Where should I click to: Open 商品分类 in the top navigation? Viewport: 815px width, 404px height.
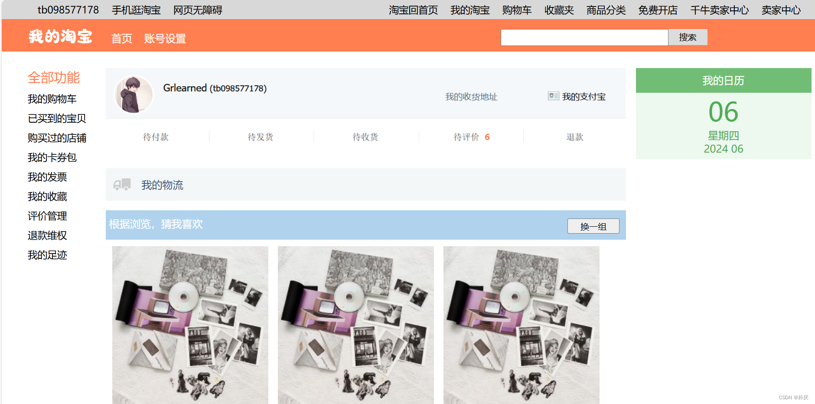point(606,10)
